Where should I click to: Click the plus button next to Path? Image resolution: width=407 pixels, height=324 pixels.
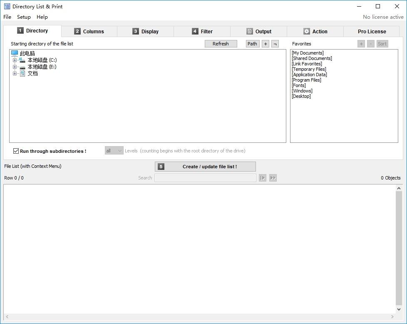(266, 44)
